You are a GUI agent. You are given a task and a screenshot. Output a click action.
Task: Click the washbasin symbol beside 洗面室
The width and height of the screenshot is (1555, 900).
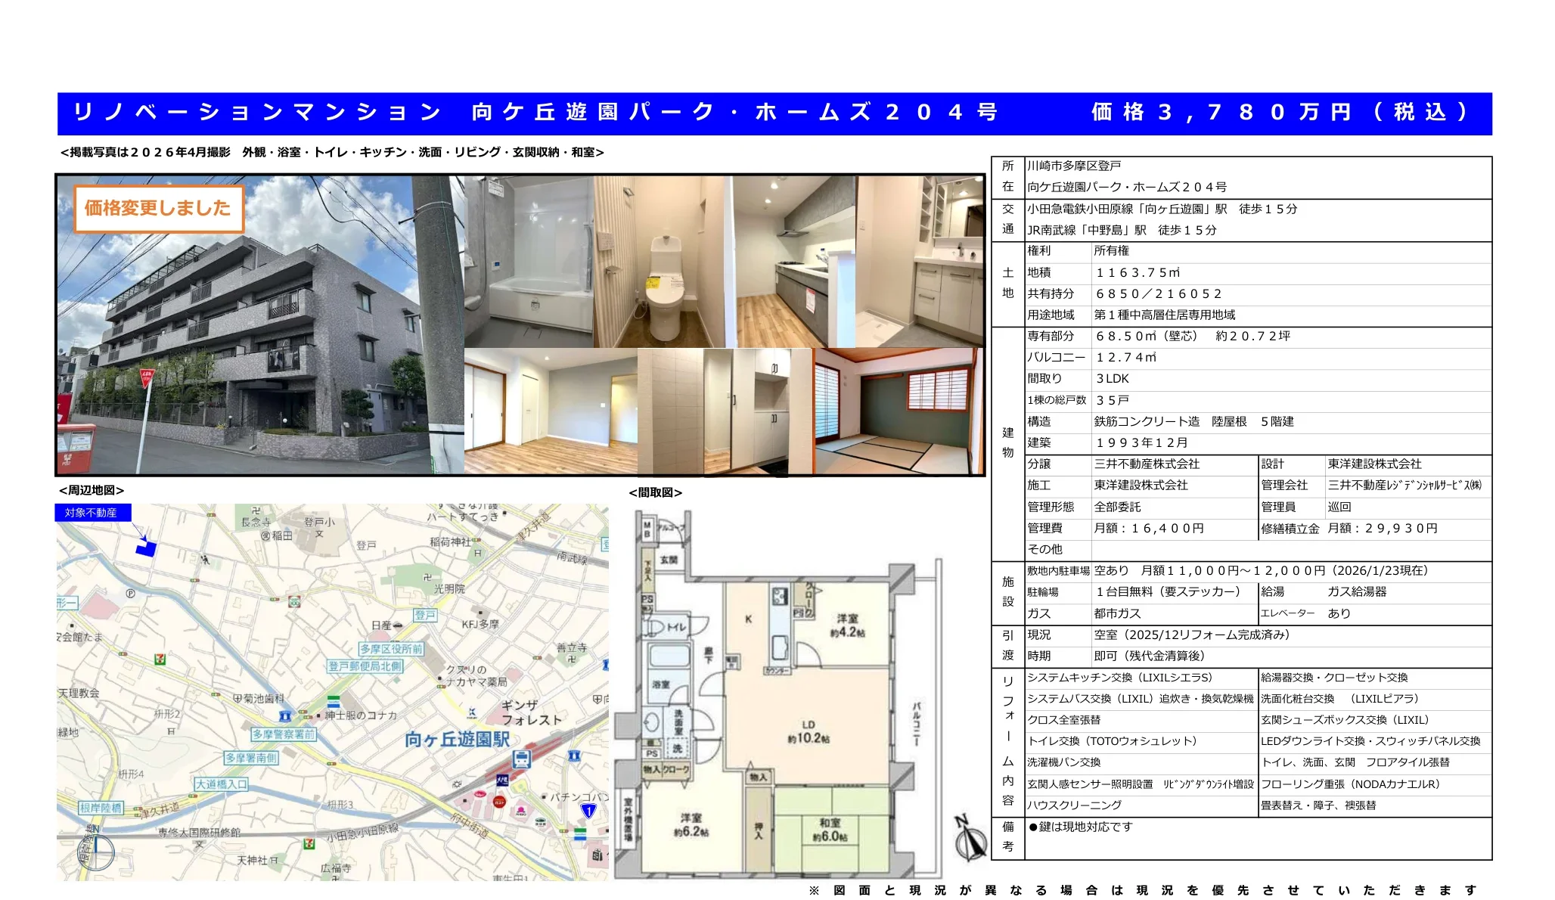click(x=653, y=722)
